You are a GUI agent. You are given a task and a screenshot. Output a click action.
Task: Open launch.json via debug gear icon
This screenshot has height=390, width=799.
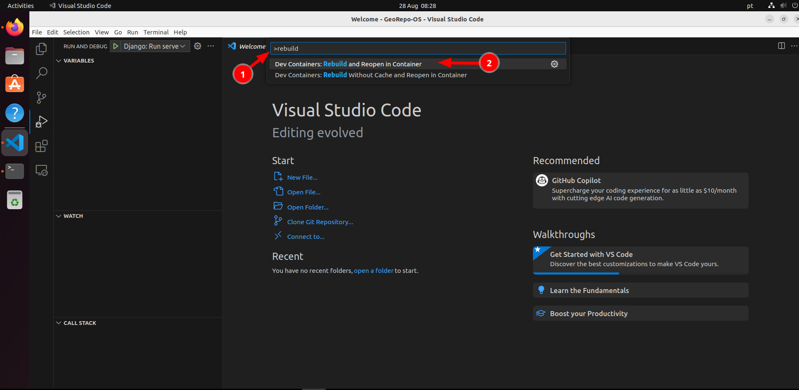[198, 46]
